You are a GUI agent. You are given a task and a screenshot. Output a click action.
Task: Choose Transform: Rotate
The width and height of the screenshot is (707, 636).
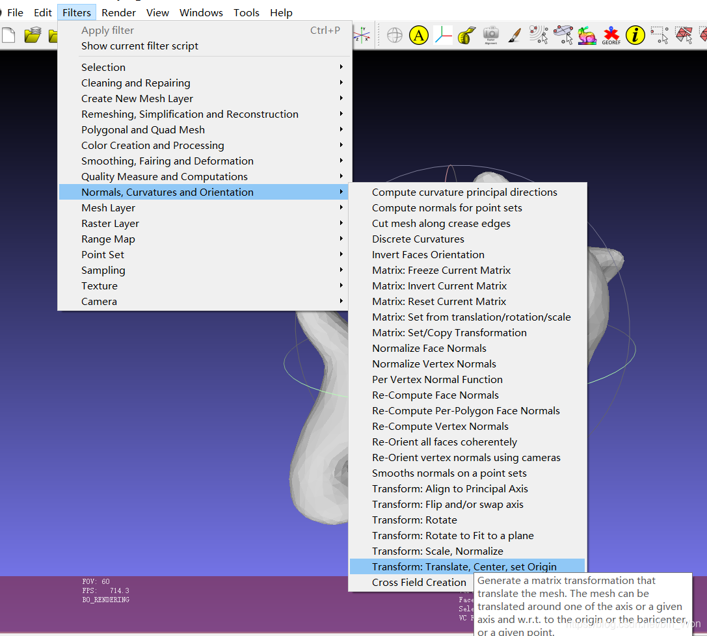467,520
